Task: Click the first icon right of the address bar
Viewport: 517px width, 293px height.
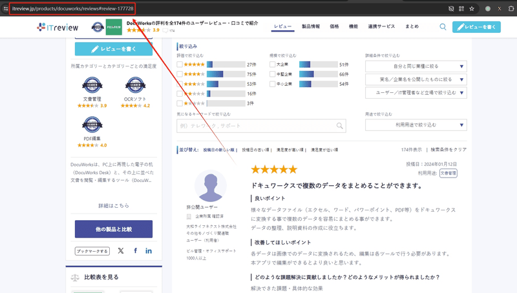Action: 451,8
